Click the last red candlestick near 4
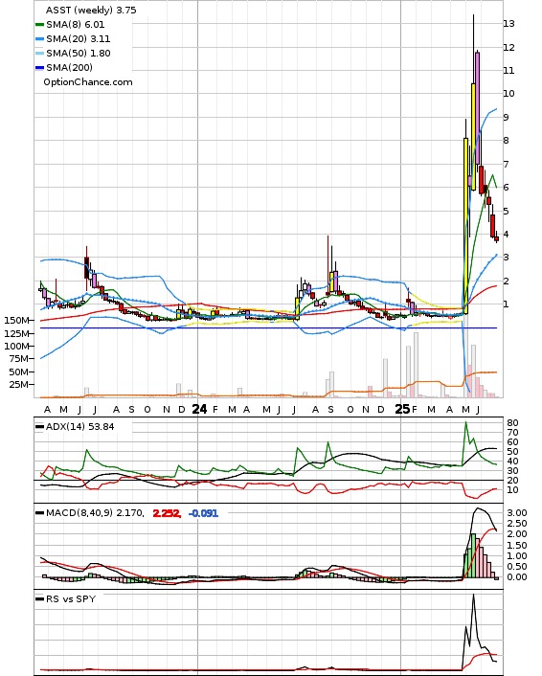The width and height of the screenshot is (542, 676). (497, 238)
